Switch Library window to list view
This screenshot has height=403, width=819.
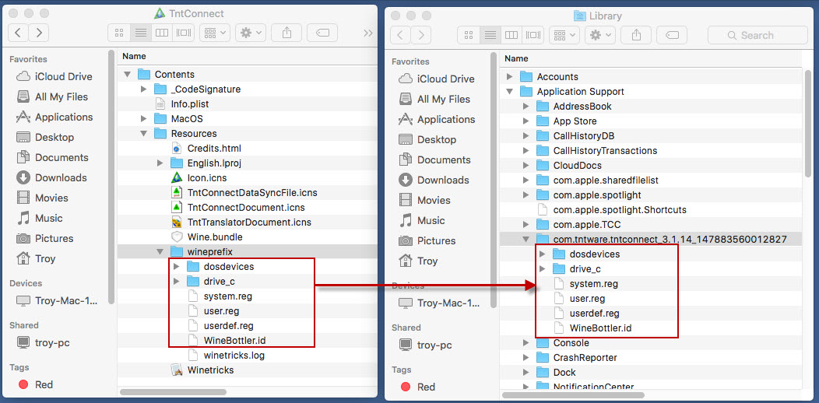pos(490,35)
